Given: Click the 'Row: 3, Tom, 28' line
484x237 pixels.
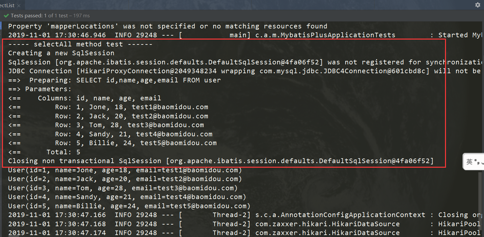Looking at the screenshot, I should click(x=106, y=125).
